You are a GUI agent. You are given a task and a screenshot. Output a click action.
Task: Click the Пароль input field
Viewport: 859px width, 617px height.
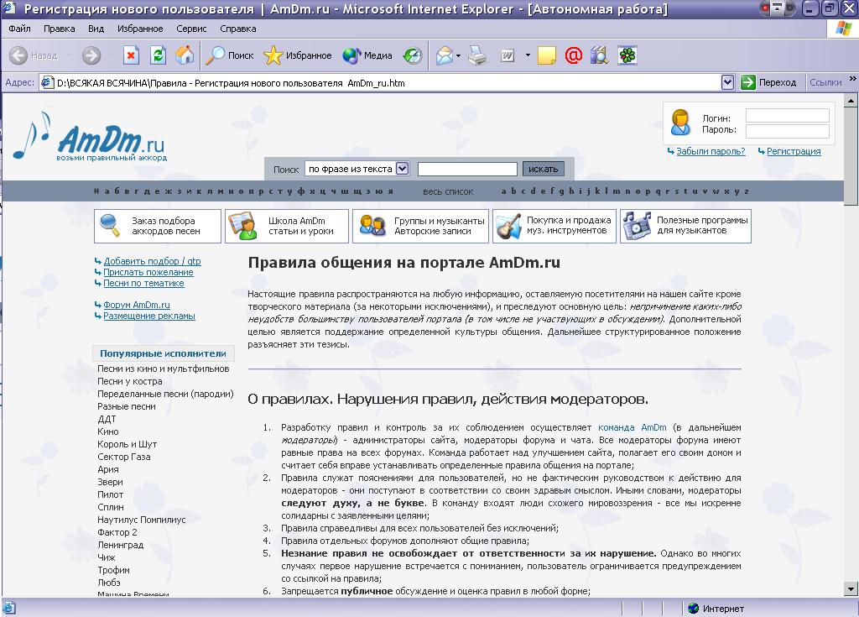pyautogui.click(x=787, y=131)
